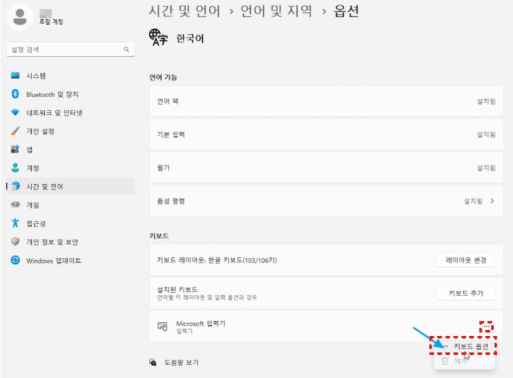This screenshot has width=513, height=378.
Task: Select the network Wi-Fi icon
Action: click(16, 113)
